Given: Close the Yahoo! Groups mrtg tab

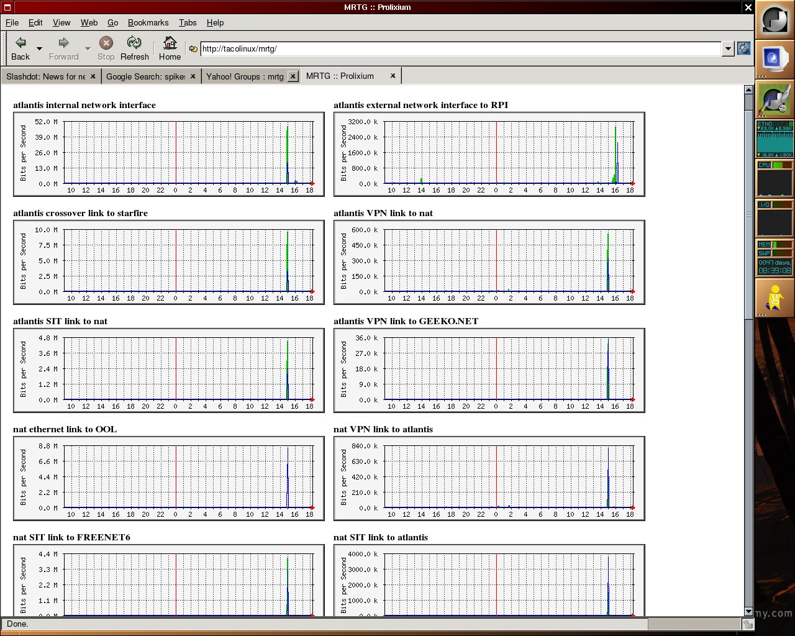Looking at the screenshot, I should tap(293, 76).
